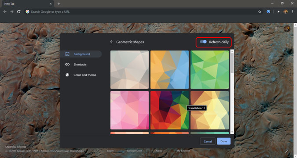Open the Background section
Image resolution: width=297 pixels, height=158 pixels.
[x=81, y=54]
